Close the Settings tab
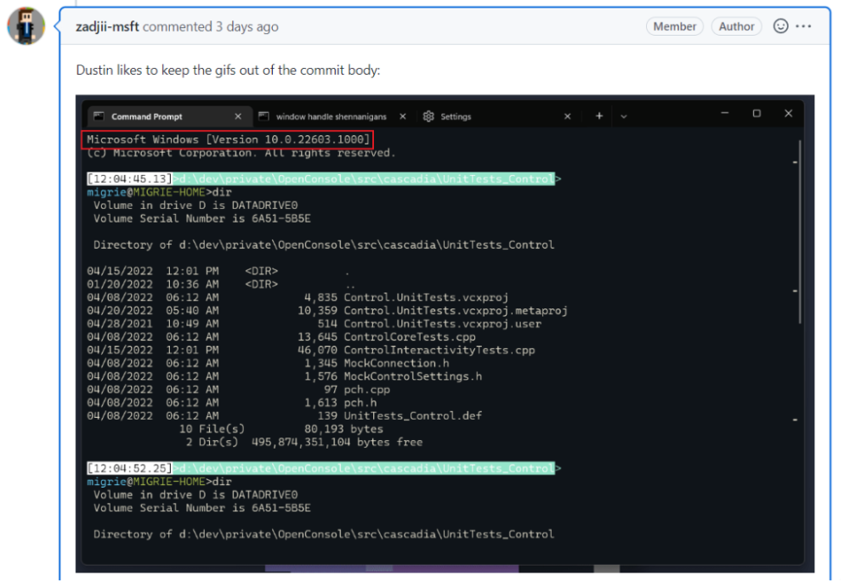Image resolution: width=850 pixels, height=587 pixels. (x=568, y=116)
